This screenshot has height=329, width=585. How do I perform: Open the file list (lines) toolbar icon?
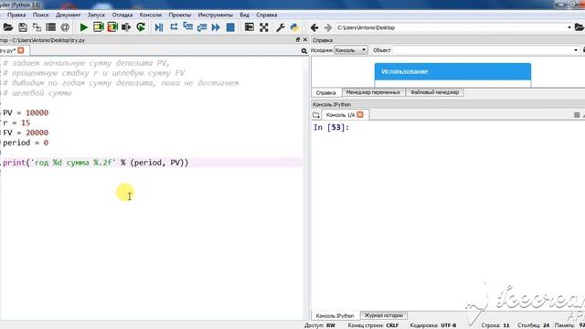[x=51, y=27]
